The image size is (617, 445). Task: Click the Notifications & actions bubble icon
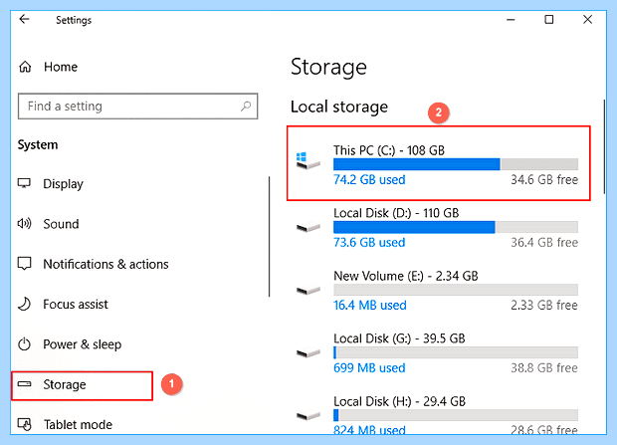pyautogui.click(x=25, y=264)
